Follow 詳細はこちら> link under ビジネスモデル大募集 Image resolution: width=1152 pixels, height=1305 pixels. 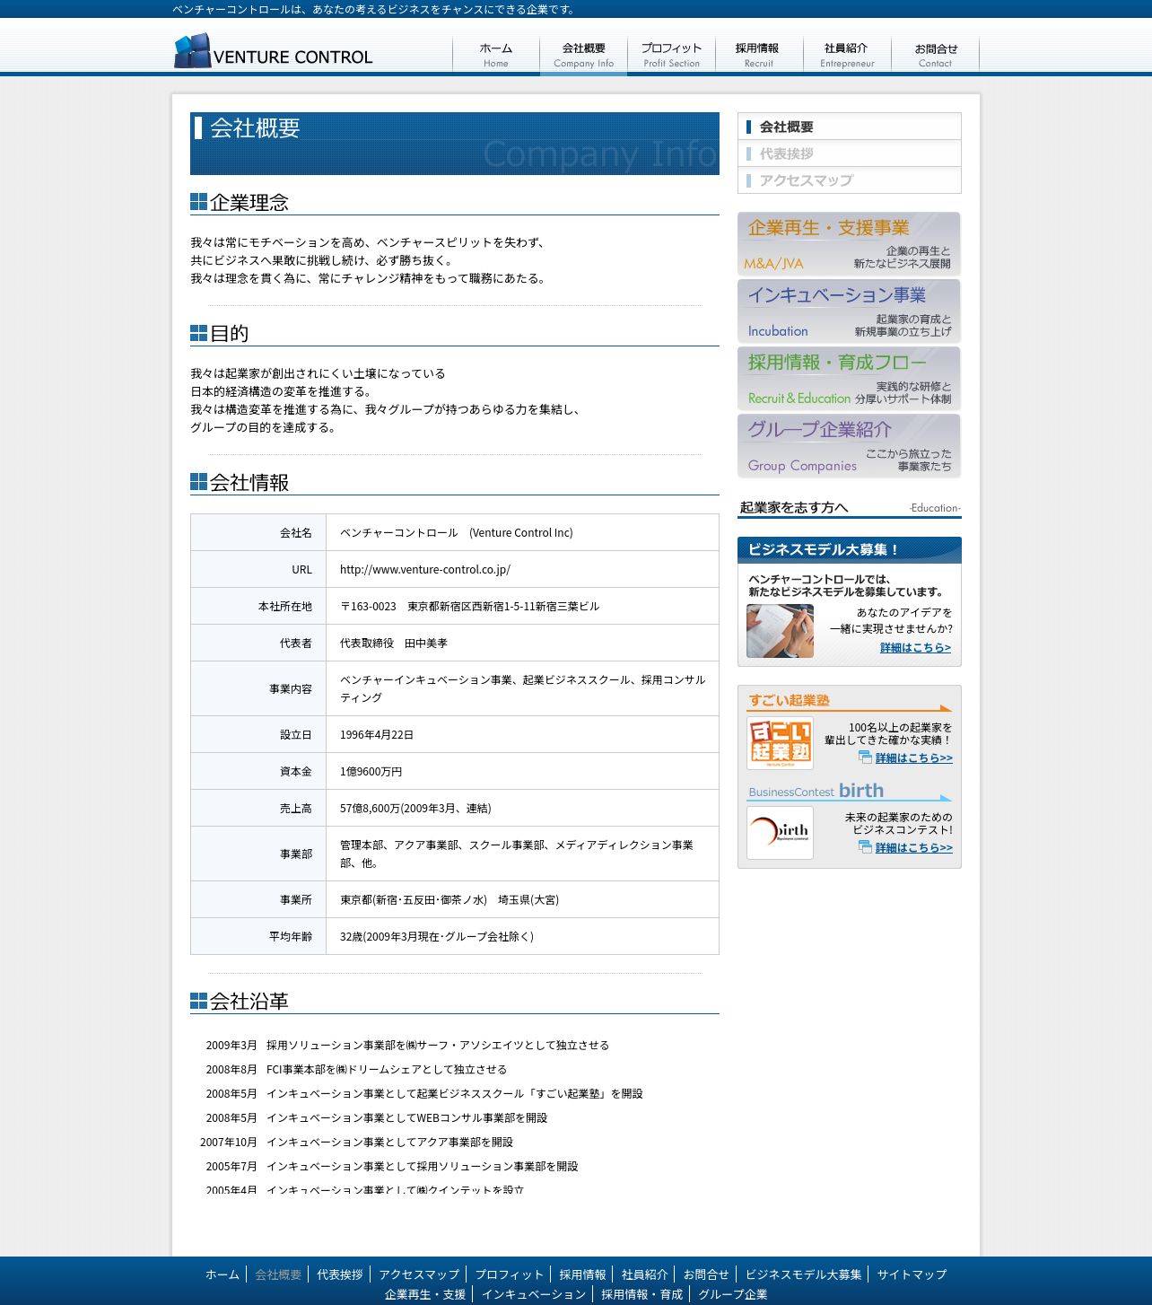coord(915,648)
